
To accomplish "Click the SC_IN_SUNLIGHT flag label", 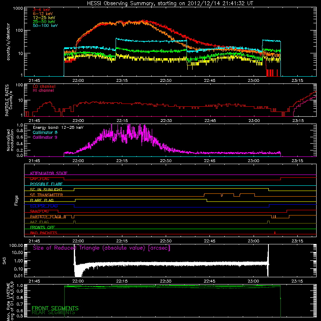I will click(x=46, y=189).
